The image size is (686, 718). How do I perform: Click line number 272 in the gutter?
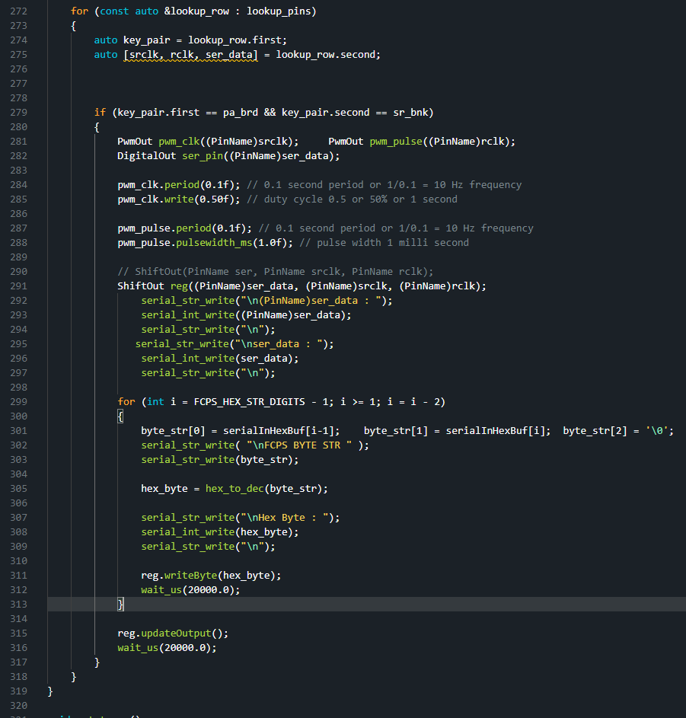[x=19, y=11]
